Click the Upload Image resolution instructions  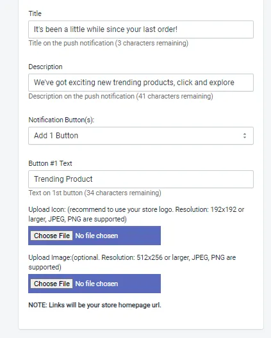pos(132,262)
